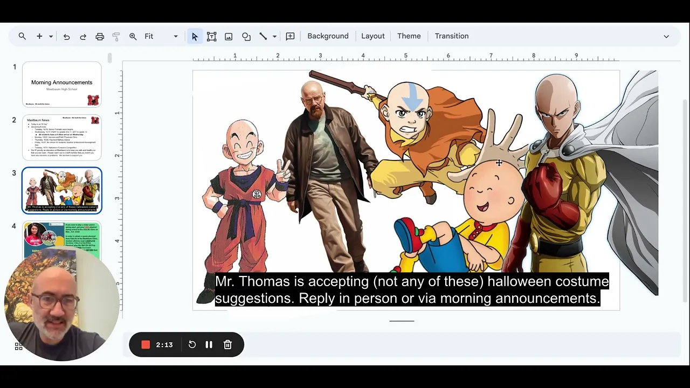Undo the last action
The height and width of the screenshot is (388, 690).
(x=66, y=36)
